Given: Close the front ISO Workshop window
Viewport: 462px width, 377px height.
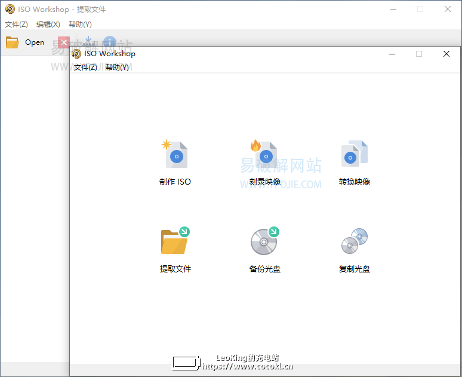Looking at the screenshot, I should tap(446, 54).
